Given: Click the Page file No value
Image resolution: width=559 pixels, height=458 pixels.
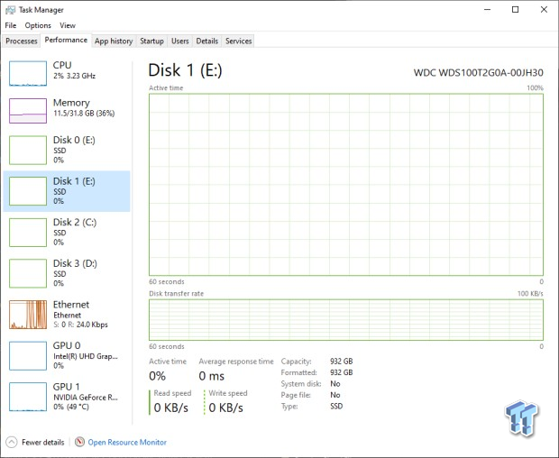Looking at the screenshot, I should 335,395.
